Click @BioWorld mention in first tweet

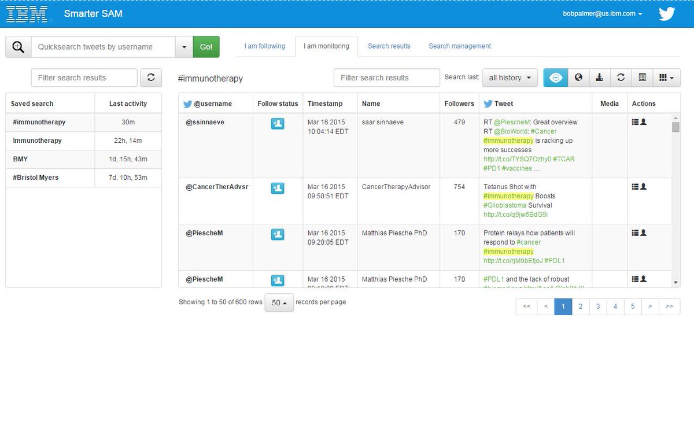511,131
